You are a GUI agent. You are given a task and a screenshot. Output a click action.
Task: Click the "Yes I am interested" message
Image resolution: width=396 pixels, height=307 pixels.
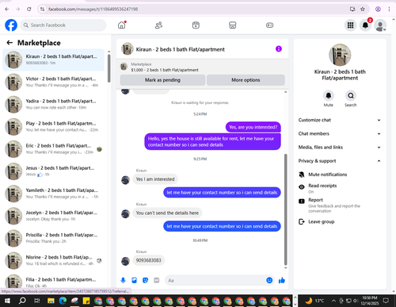click(x=155, y=179)
